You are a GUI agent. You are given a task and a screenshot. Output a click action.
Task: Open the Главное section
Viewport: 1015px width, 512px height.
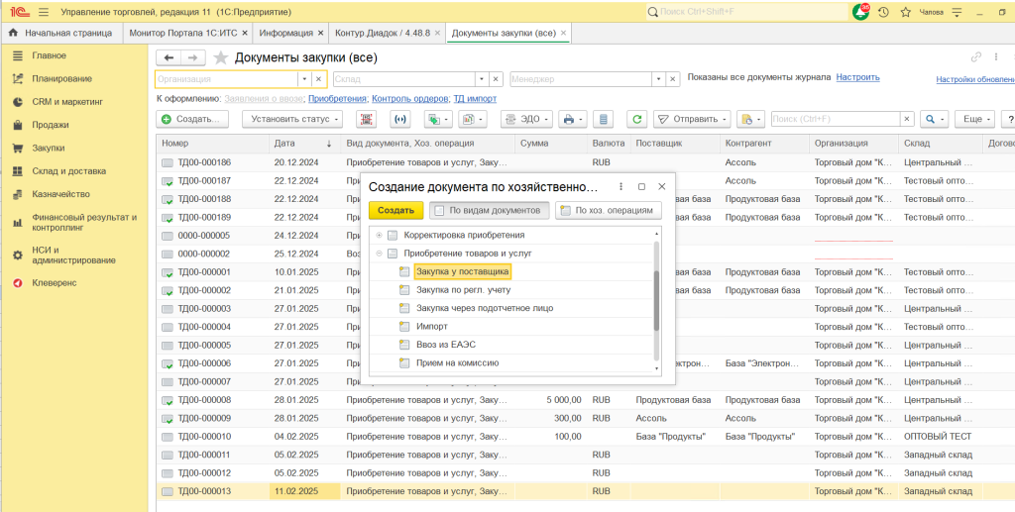point(50,55)
